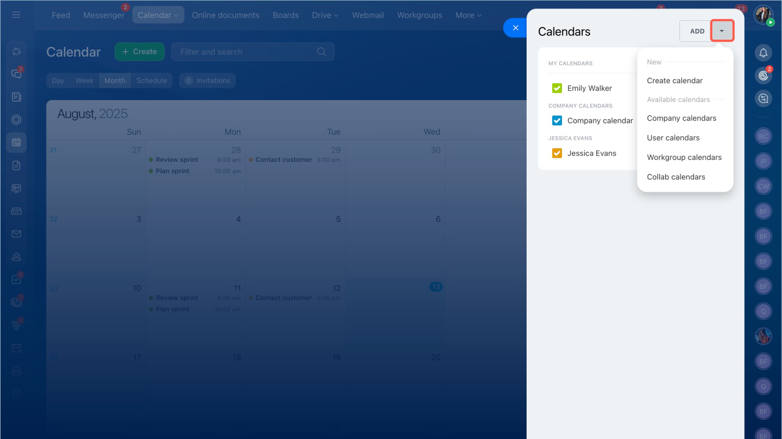The height and width of the screenshot is (439, 782).
Task: Open the CRM contact card icon in sidebar
Action: pos(16,302)
